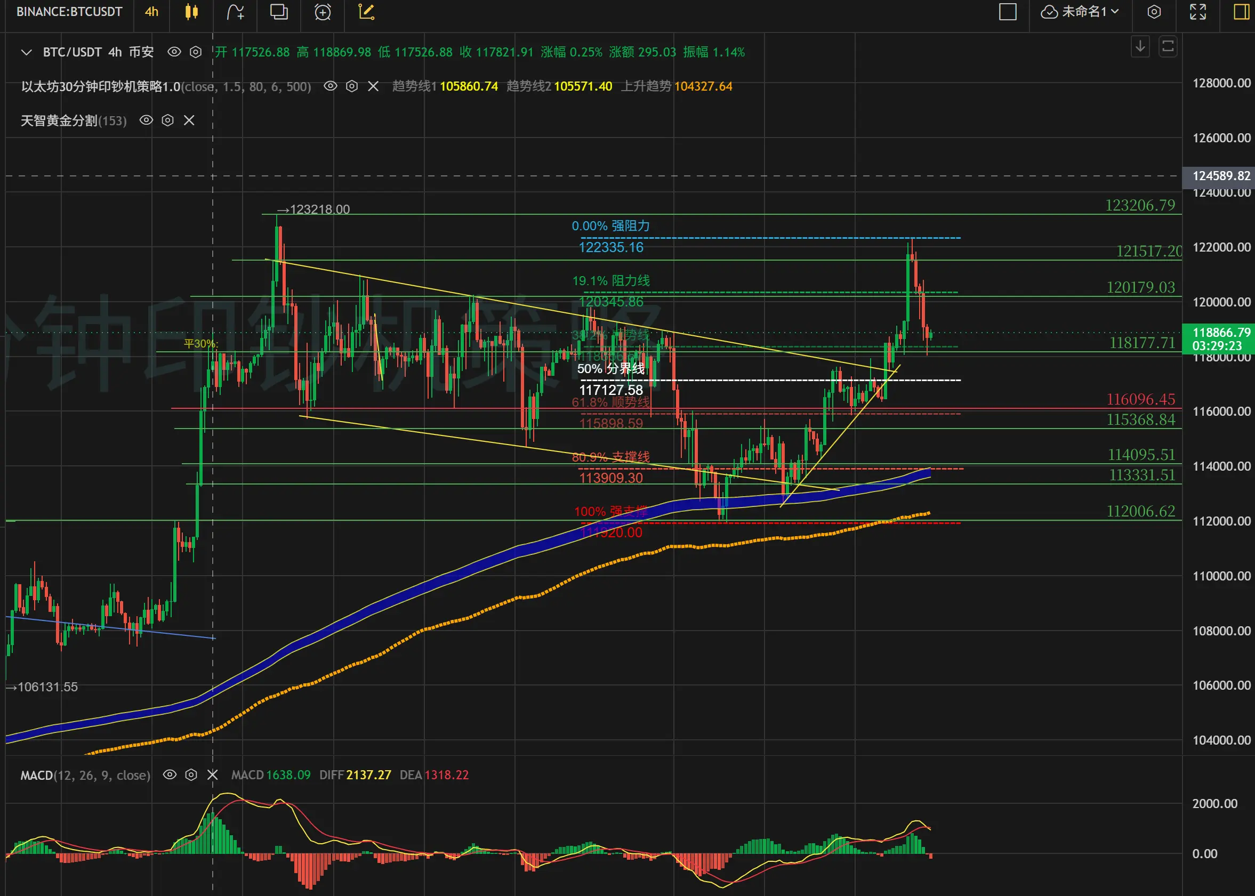Open the chart layout templates icon

(279, 12)
